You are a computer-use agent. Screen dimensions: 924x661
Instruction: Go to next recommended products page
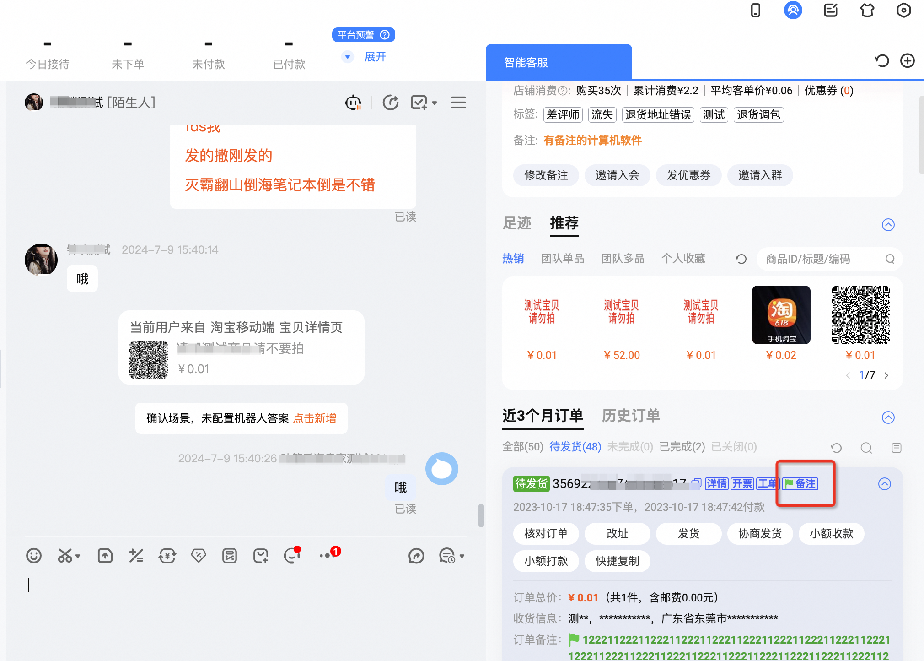pos(886,375)
